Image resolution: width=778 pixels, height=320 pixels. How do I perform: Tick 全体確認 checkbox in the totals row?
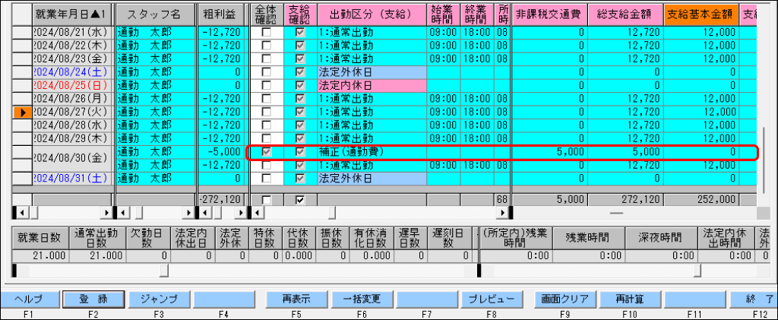pos(267,200)
